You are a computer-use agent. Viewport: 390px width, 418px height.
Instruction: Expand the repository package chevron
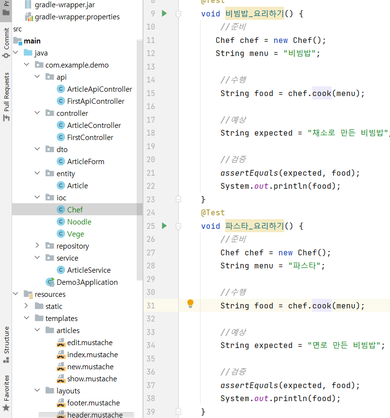click(x=37, y=246)
